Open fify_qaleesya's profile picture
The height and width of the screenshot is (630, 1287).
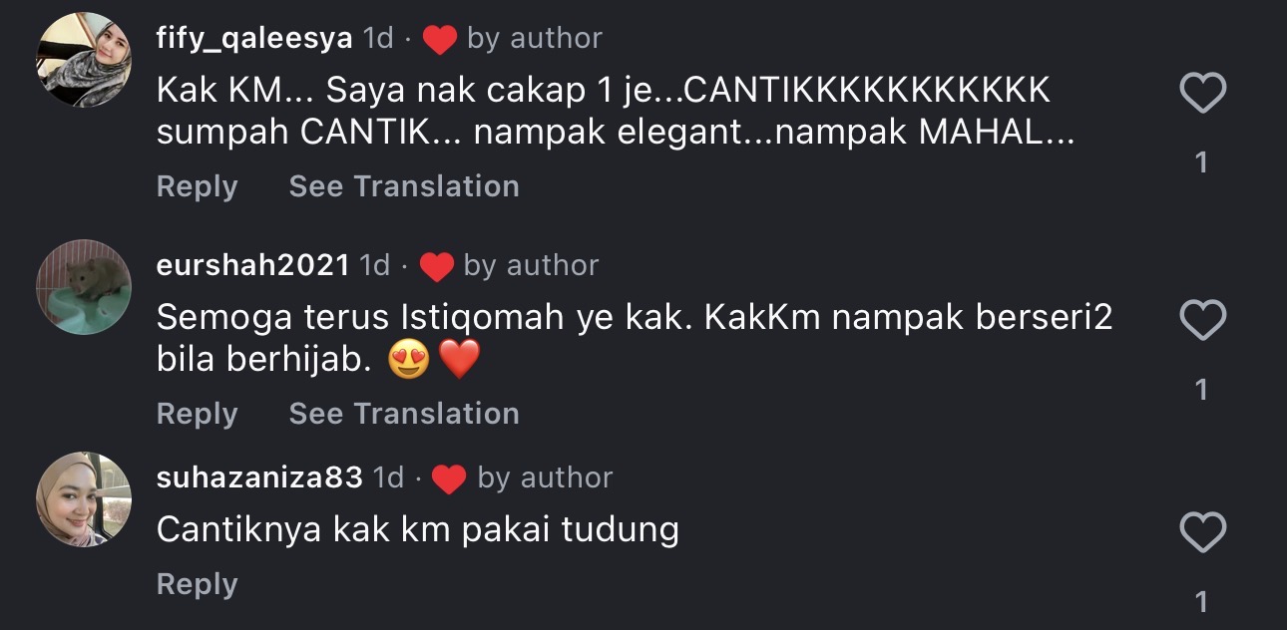(x=84, y=60)
